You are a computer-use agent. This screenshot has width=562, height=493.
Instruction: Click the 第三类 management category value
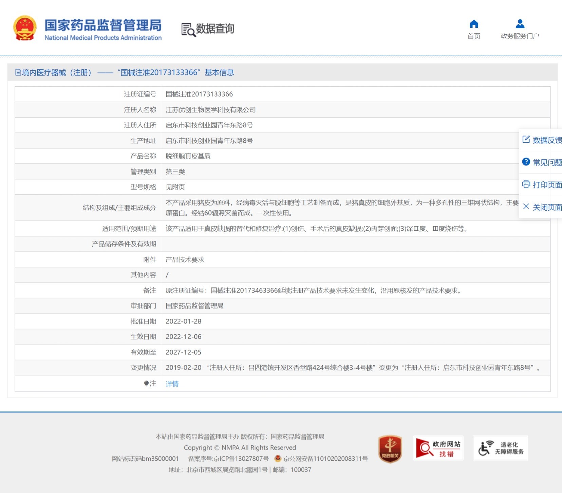click(x=175, y=172)
